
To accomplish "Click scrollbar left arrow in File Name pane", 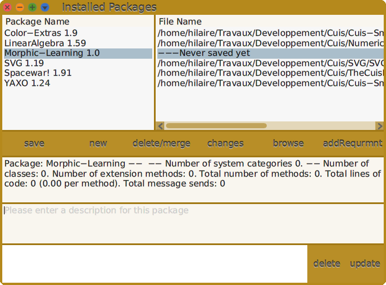I will pyautogui.click(x=161, y=126).
